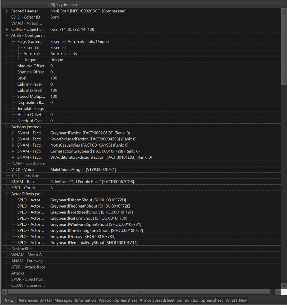Click the horizontal scroll left arrow
The width and height of the screenshot is (287, 305).
click(x=5, y=292)
